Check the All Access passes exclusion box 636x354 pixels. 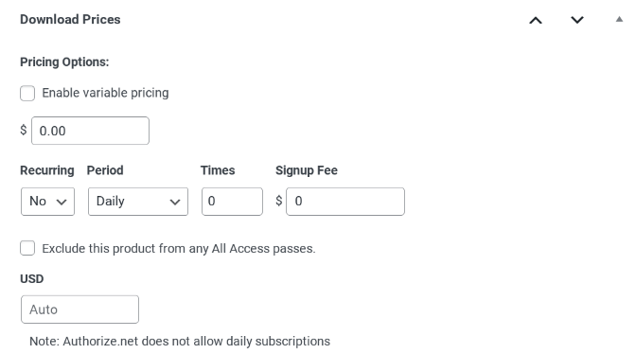coord(27,248)
